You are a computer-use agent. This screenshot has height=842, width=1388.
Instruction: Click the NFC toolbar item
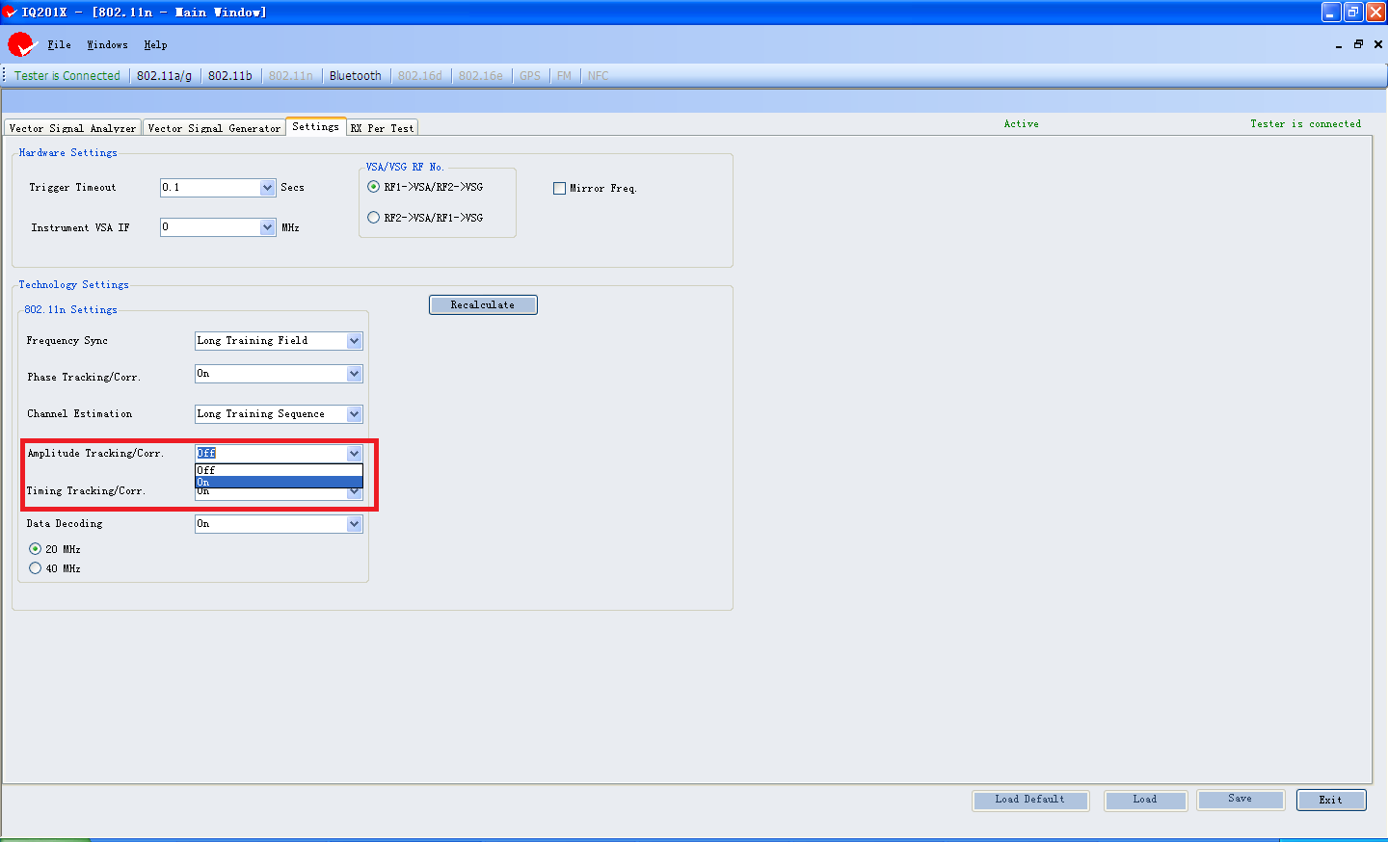pos(598,75)
